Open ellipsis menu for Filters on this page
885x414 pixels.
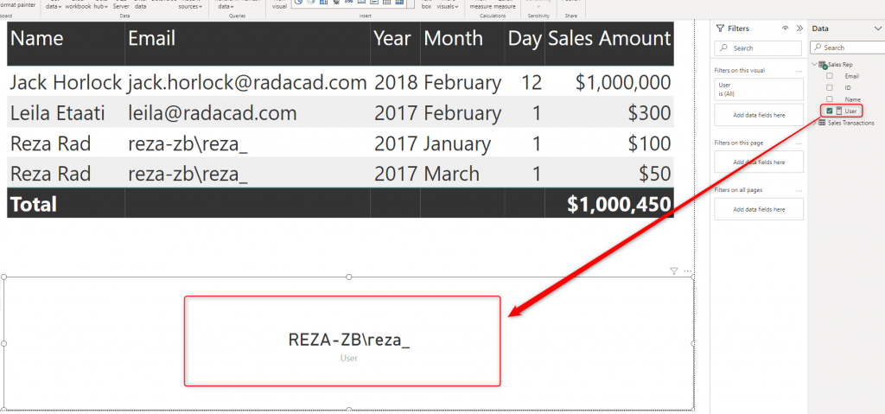coord(799,142)
